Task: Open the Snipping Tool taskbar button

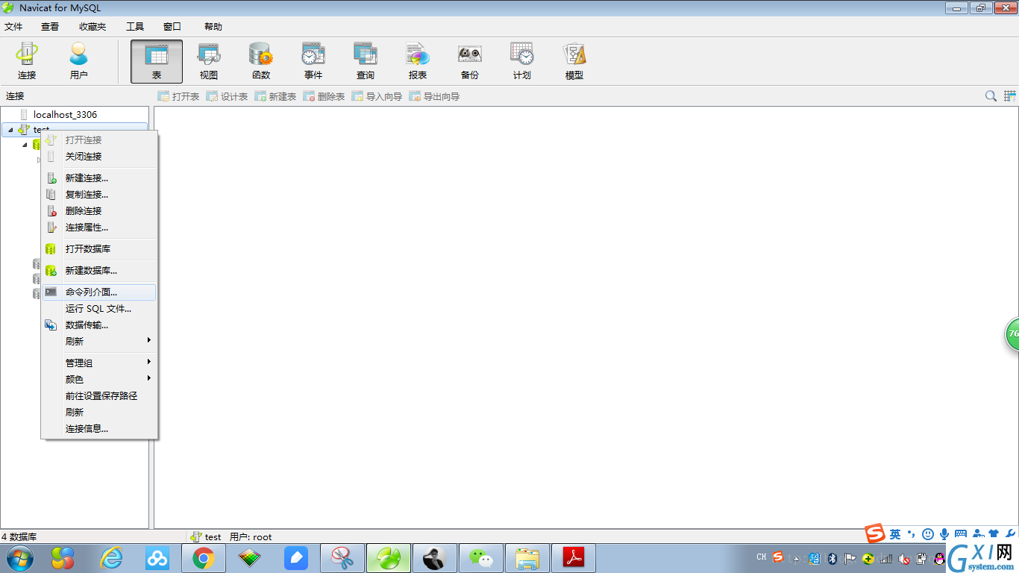Action: tap(342, 558)
